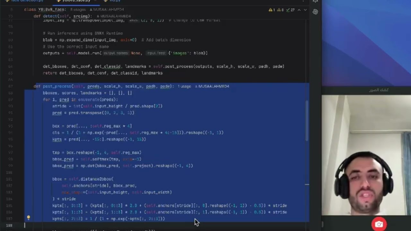
Task: Click the author hint beside def detect
Action: tap(114, 16)
